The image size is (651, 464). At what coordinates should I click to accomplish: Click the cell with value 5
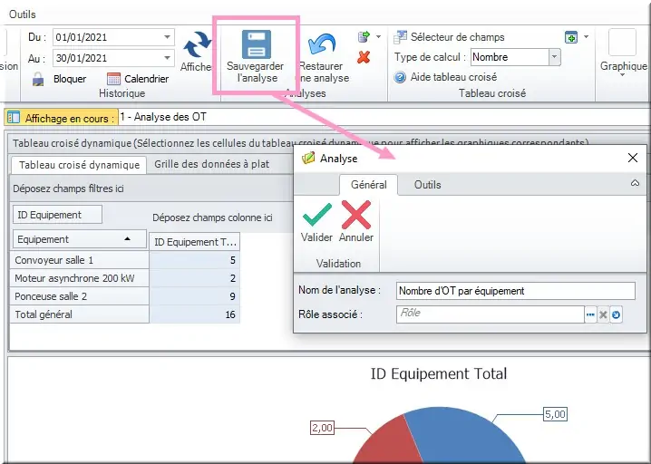[x=195, y=260]
